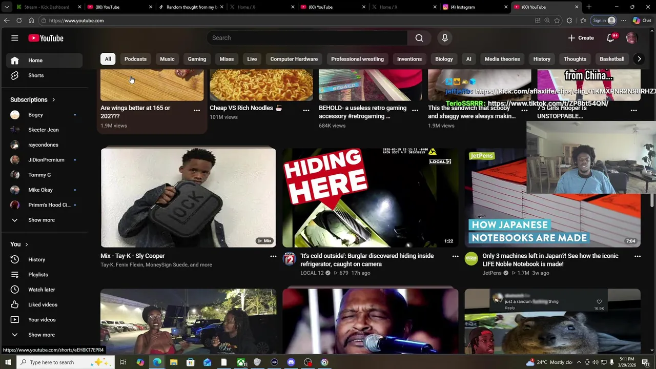Select the Basketball filter chip
Screen dimensions: 656x369
[612, 59]
